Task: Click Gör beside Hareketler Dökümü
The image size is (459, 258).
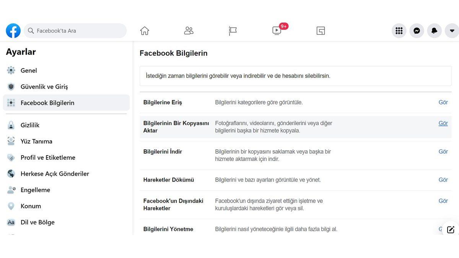Action: (x=443, y=180)
